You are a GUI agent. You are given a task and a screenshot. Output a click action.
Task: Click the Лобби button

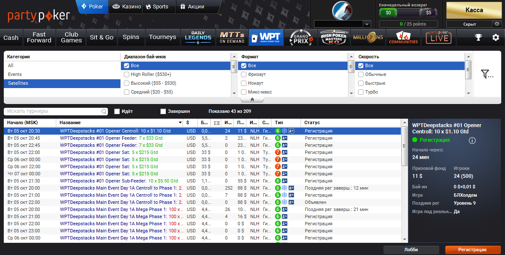[411, 250]
